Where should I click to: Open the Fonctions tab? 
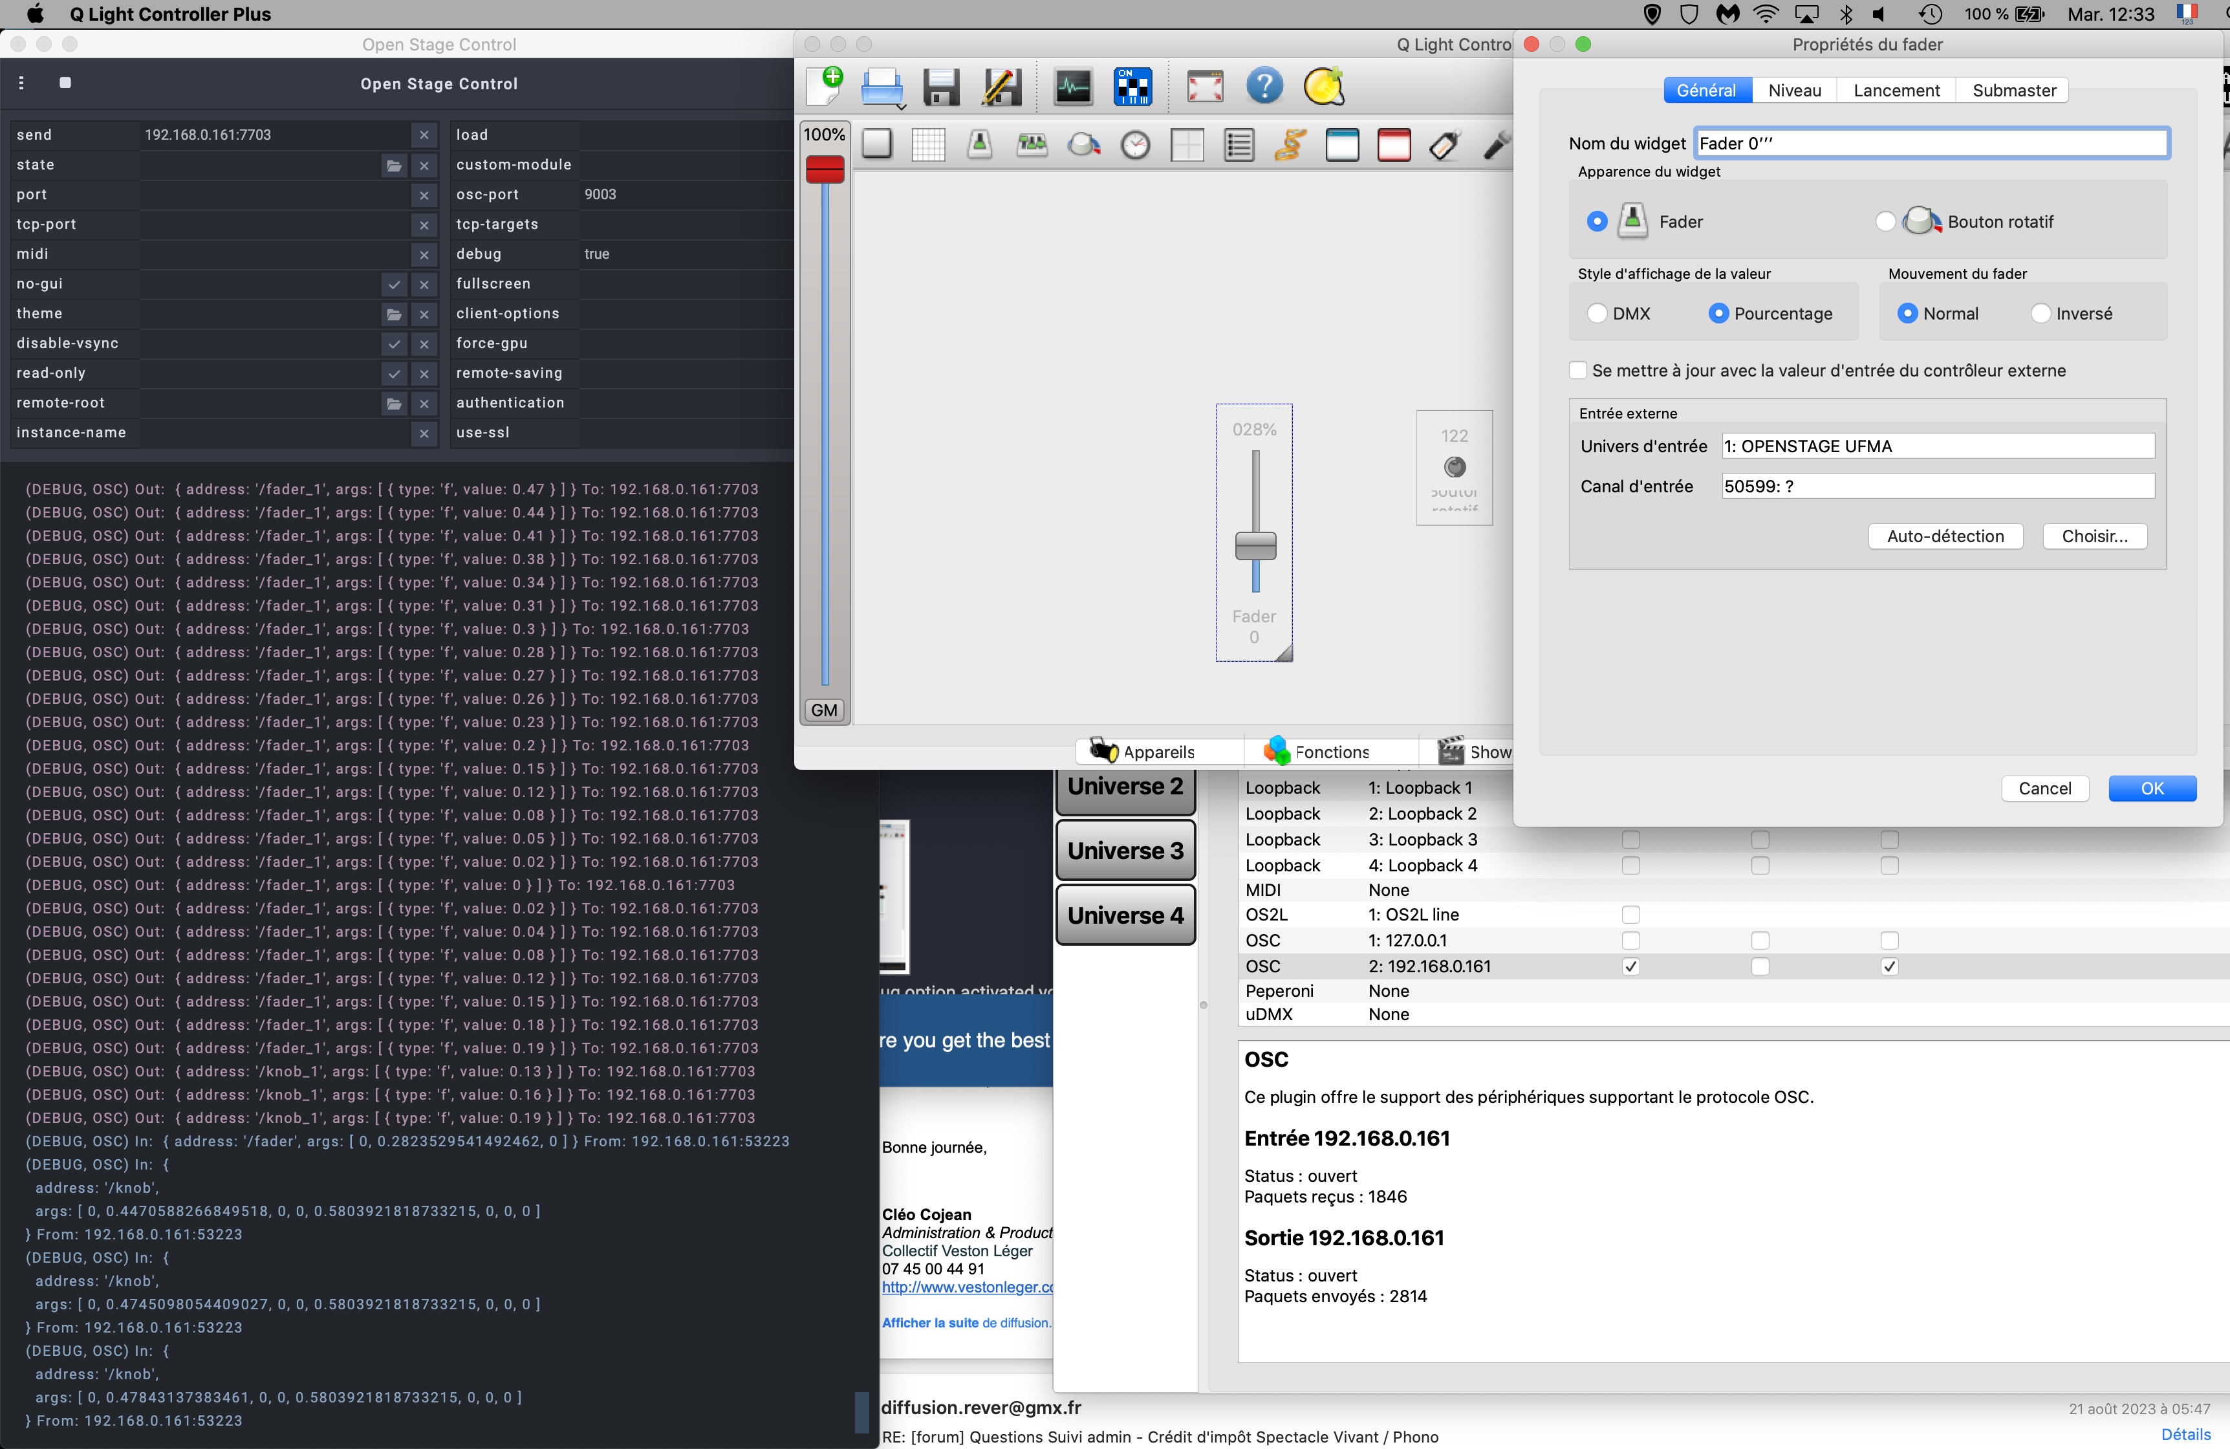coord(1330,752)
